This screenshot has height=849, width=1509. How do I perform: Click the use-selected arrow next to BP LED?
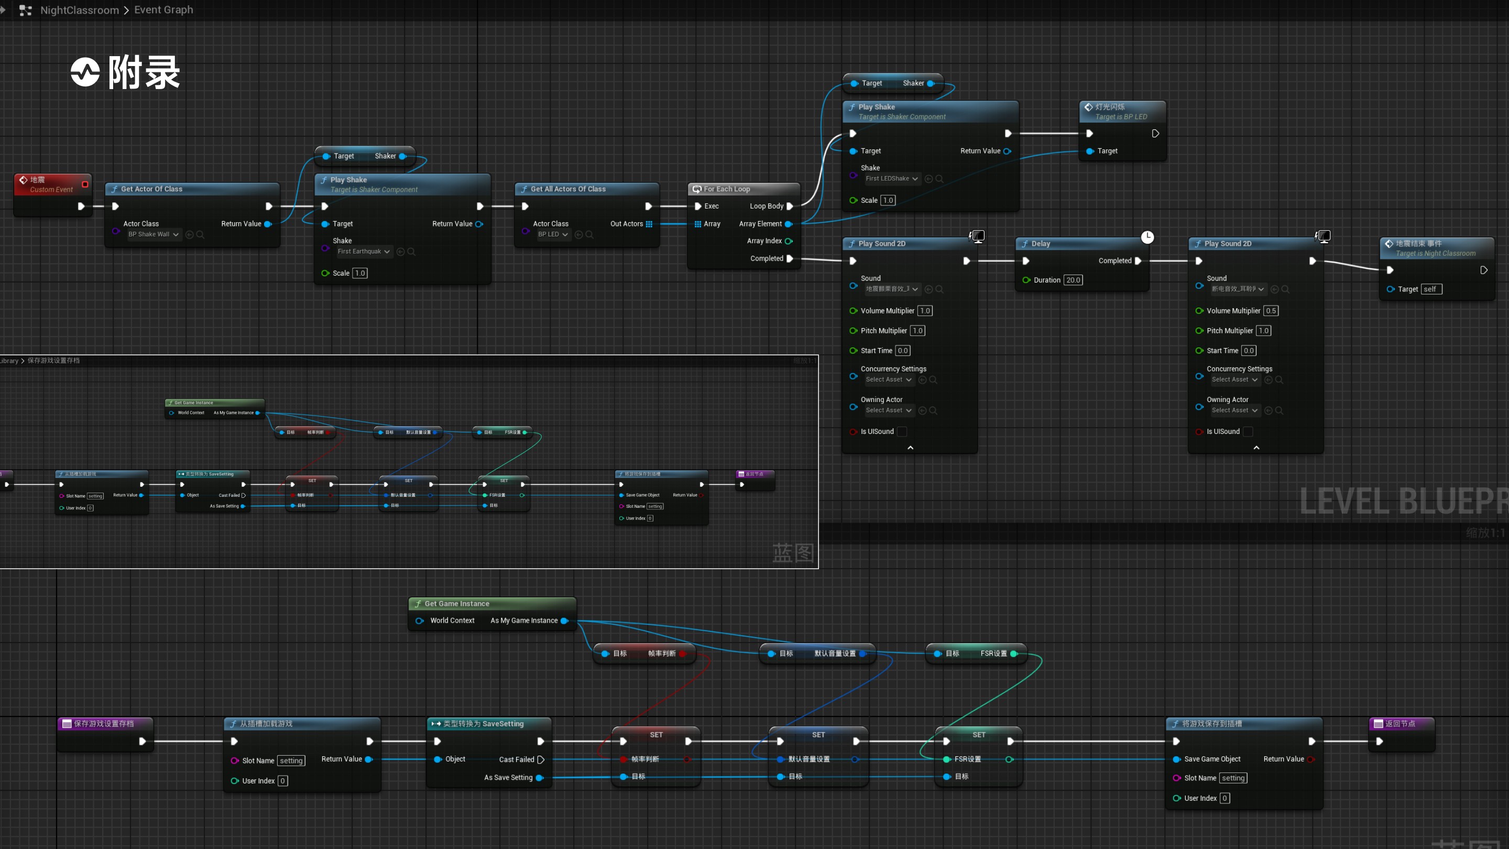[579, 234]
